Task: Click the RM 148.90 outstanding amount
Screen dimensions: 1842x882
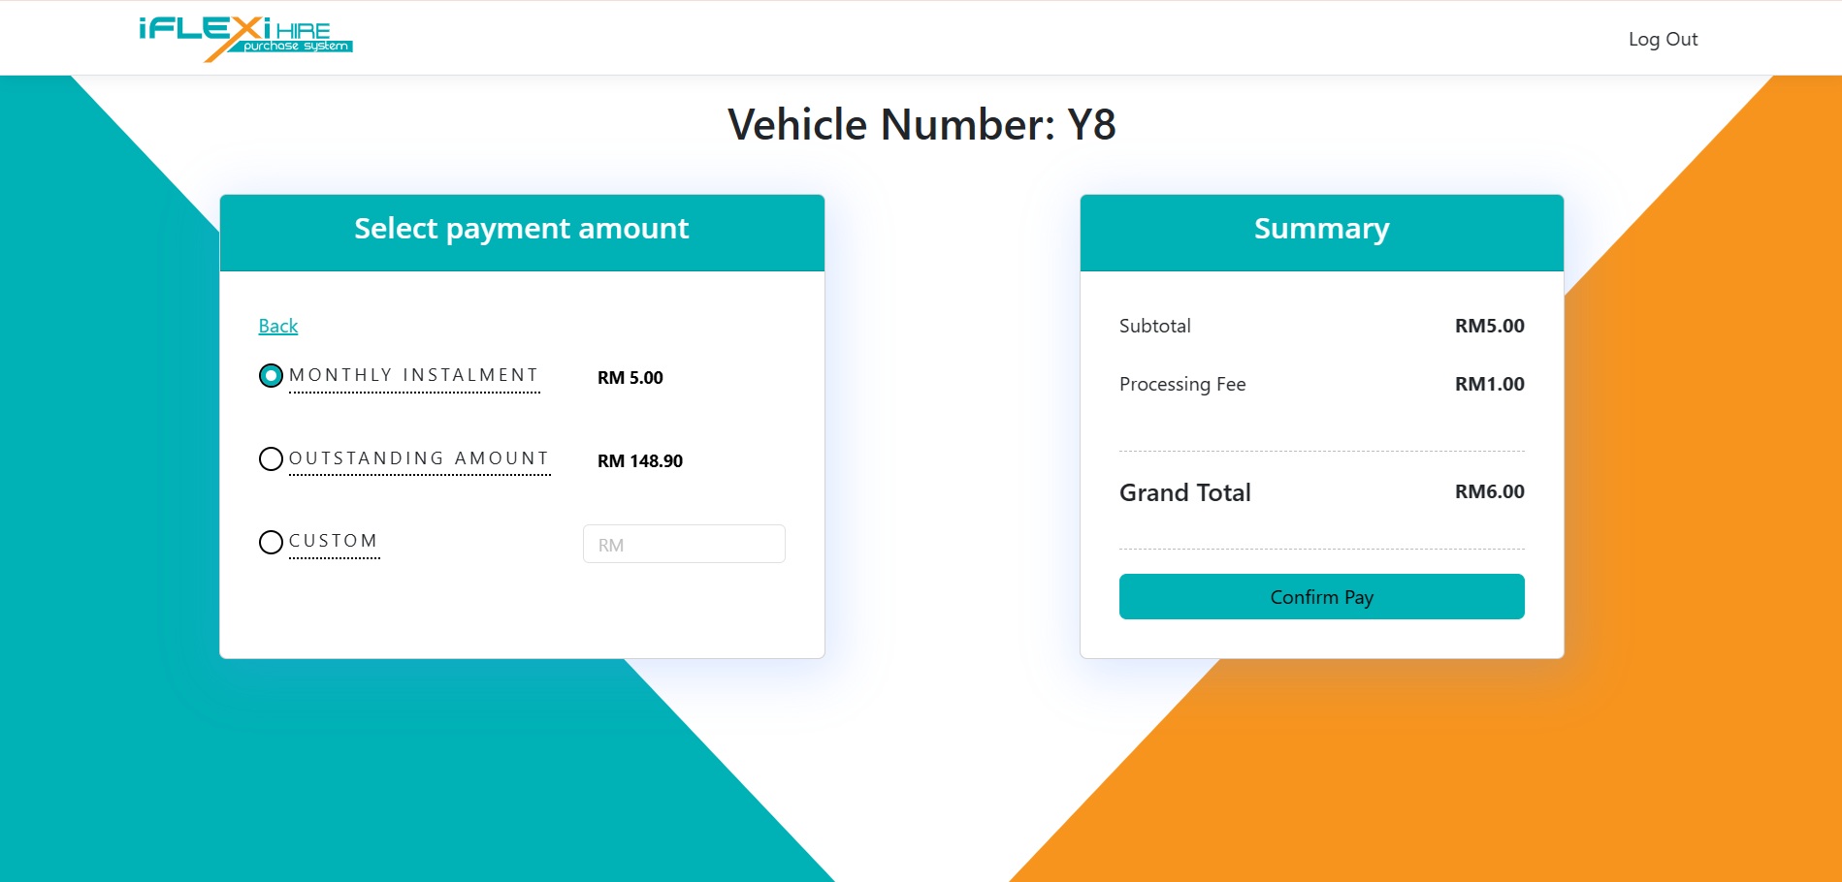Action: coord(640,461)
